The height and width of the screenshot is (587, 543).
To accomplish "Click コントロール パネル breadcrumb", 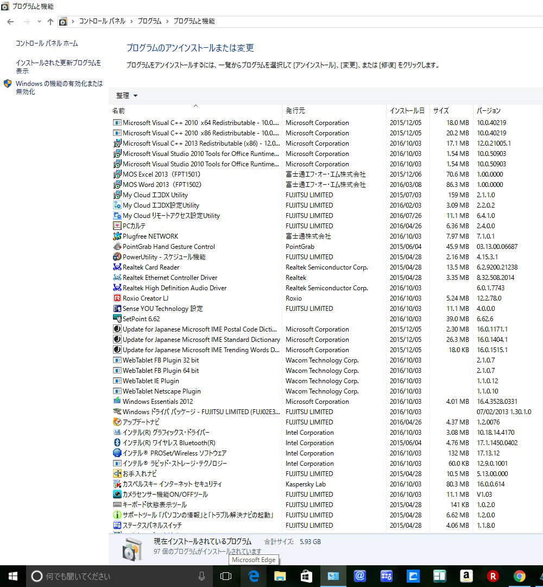I will point(102,21).
